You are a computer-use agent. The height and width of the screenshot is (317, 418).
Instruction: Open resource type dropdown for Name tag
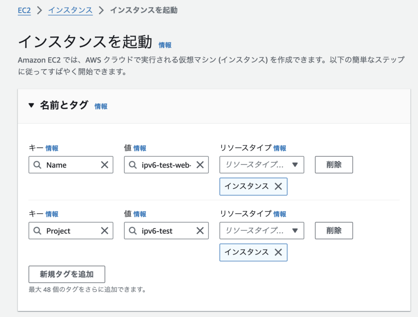(262, 165)
